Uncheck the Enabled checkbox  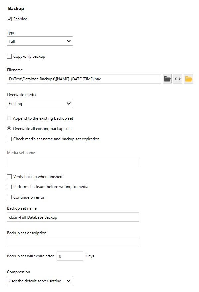coord(9,19)
